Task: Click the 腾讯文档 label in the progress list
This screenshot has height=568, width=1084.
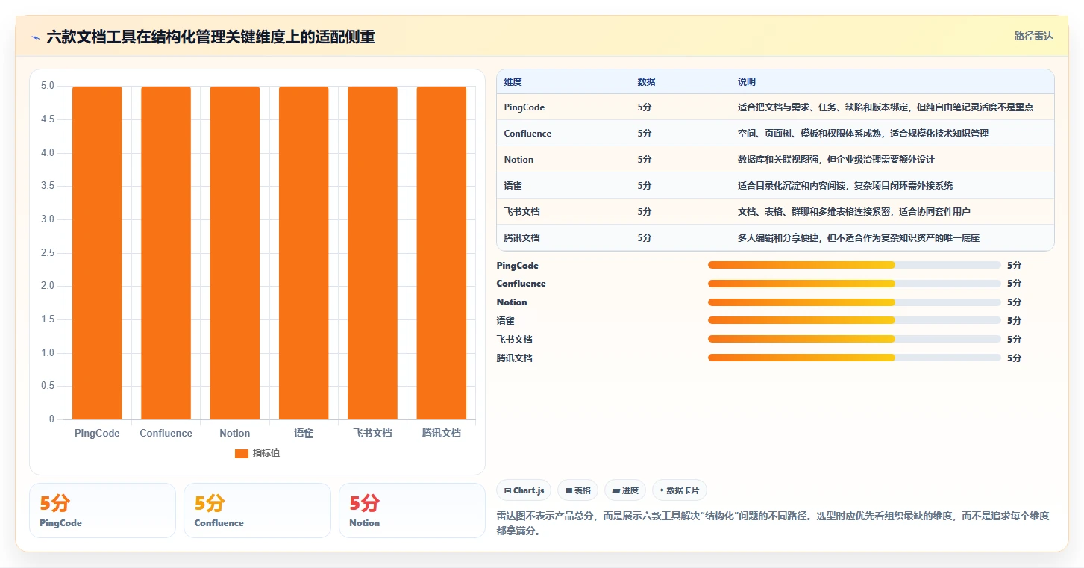Action: [514, 358]
